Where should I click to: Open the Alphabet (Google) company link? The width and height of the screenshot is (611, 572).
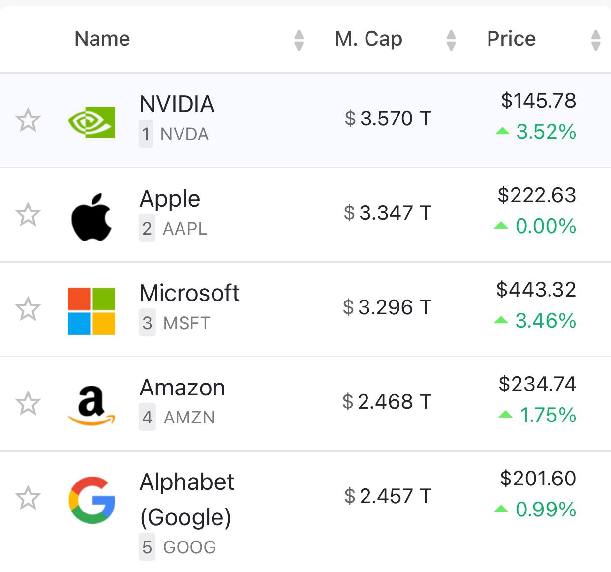click(187, 499)
